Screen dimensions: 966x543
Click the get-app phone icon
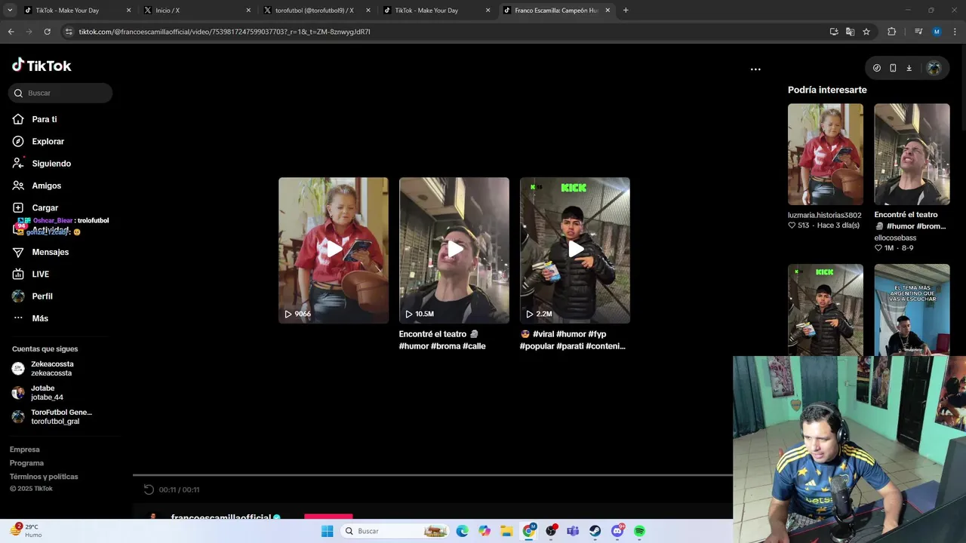coord(893,68)
